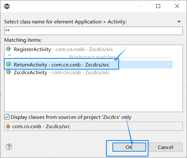This screenshot has height=158, width=187.
Task: Close the dialog using the X button
Action: click(177, 6)
